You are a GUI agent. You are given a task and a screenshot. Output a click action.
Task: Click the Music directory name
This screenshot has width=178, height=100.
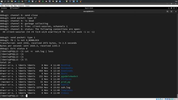click(64, 74)
